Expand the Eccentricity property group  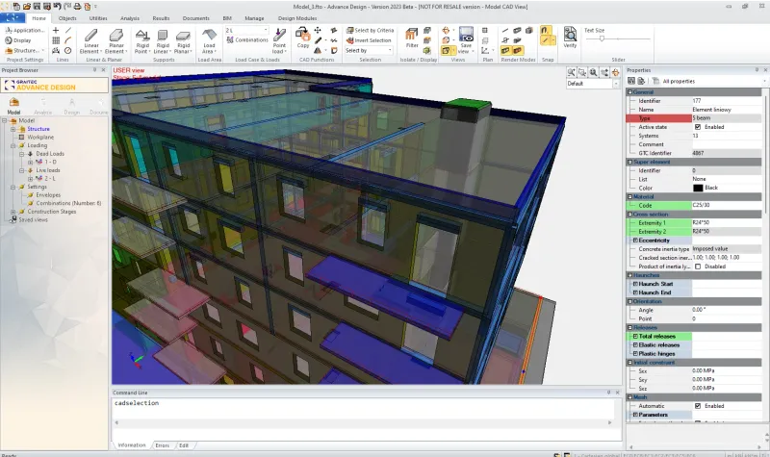pyautogui.click(x=635, y=241)
